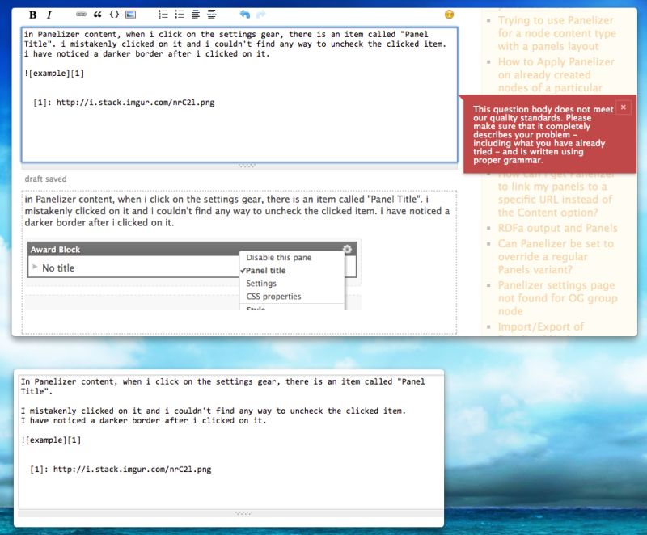Format text as code with the braces icon
Screen dimensions: 647x535
tap(116, 14)
